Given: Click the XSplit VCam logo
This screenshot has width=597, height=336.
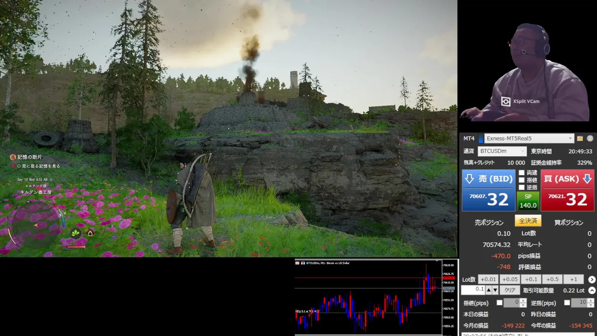Looking at the screenshot, I should (506, 101).
